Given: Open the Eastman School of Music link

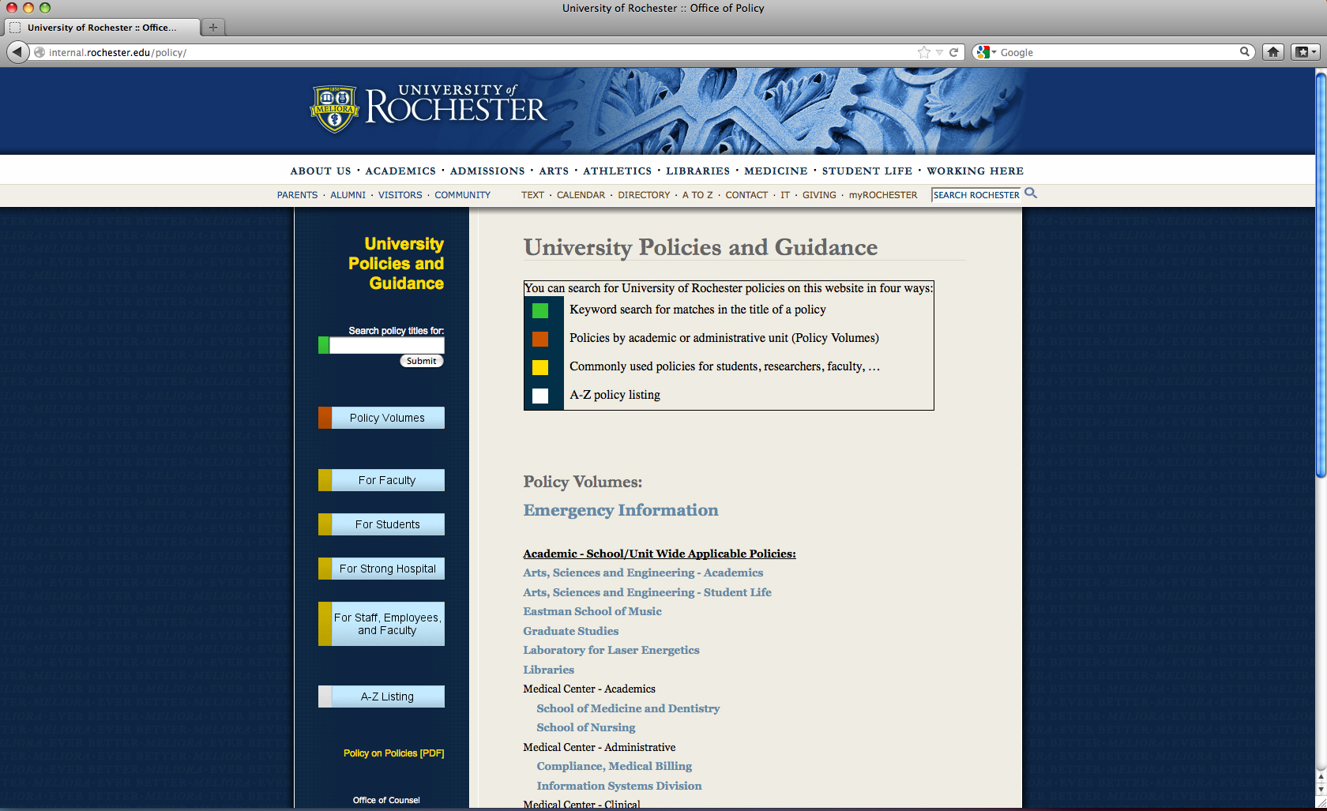Looking at the screenshot, I should (592, 611).
